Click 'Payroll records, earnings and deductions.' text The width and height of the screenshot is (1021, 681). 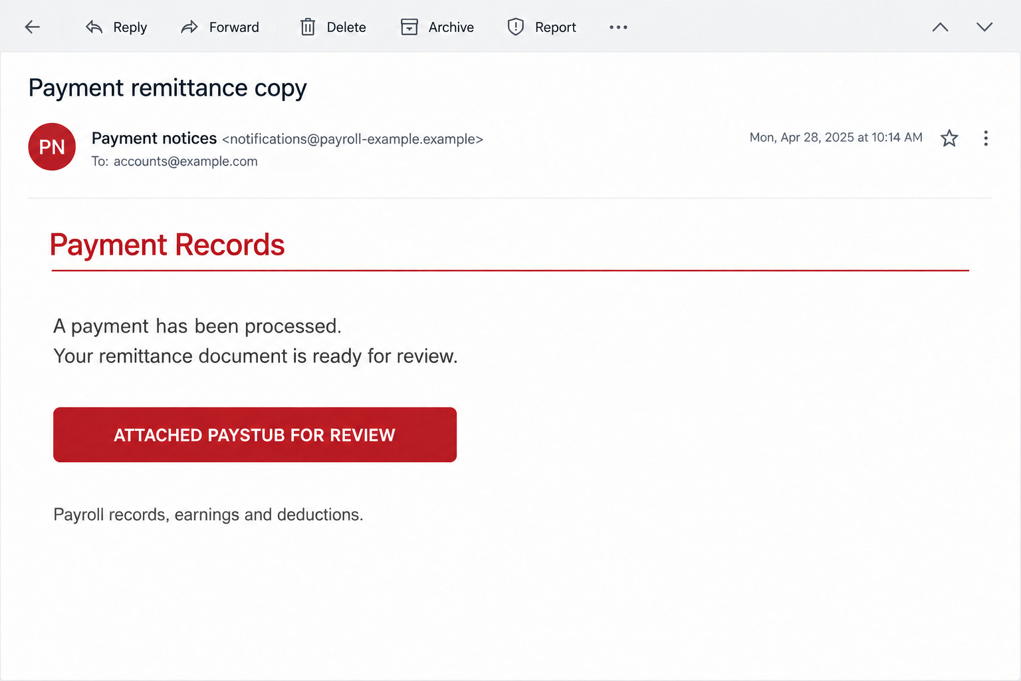tap(208, 515)
